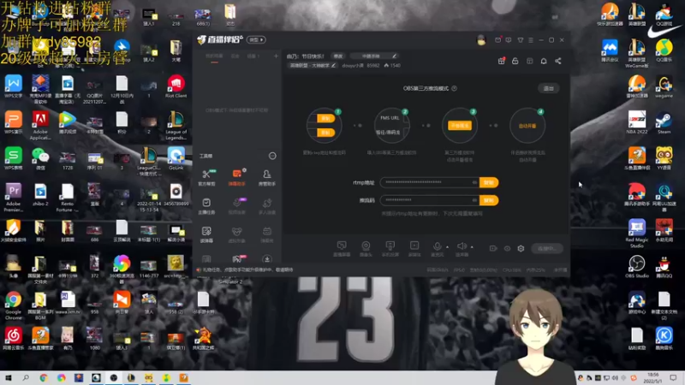Open Steam desktop shortcut
This screenshot has height=385, width=685.
point(664,122)
